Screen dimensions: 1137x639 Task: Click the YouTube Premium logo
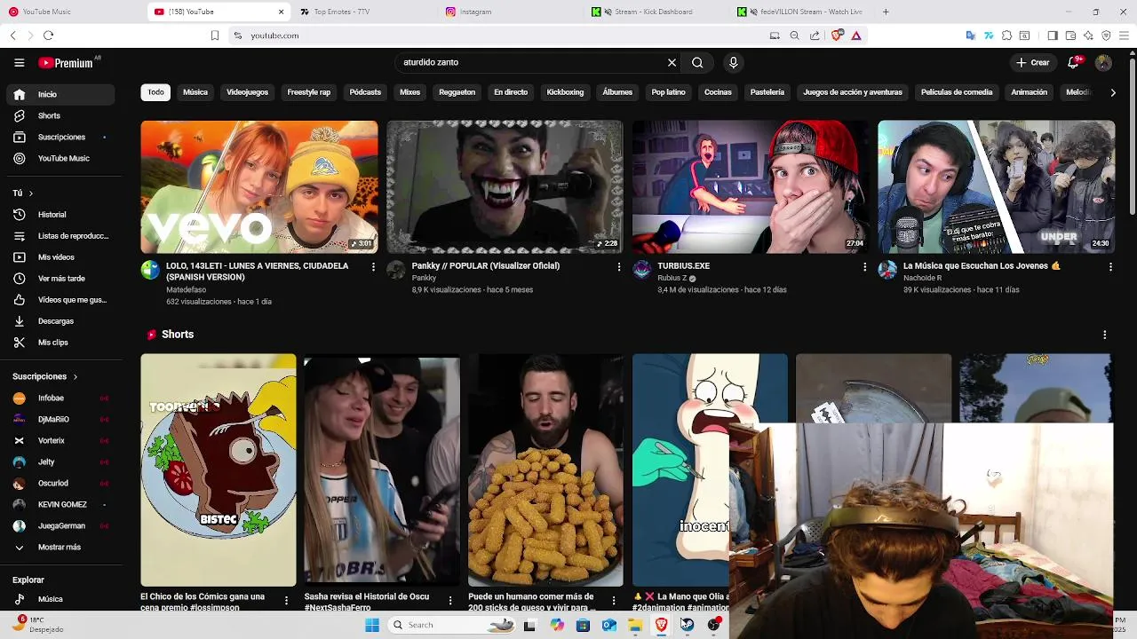click(x=66, y=63)
